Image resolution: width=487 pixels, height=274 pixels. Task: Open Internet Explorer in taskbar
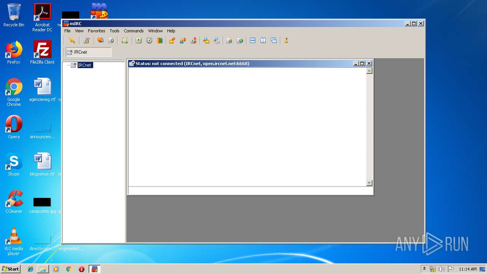click(x=30, y=269)
